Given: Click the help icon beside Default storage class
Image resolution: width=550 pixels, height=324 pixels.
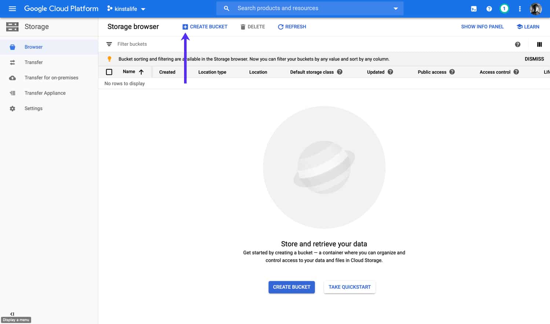Looking at the screenshot, I should click(x=340, y=72).
